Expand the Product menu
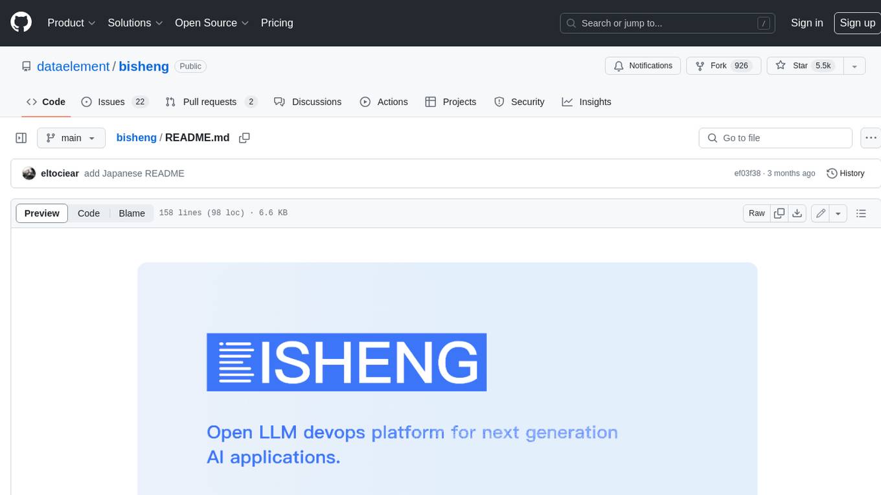This screenshot has width=881, height=495. [71, 23]
